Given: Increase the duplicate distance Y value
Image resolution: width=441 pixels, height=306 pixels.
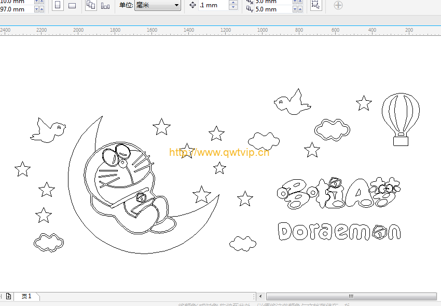Looking at the screenshot, I should pyautogui.click(x=300, y=9).
